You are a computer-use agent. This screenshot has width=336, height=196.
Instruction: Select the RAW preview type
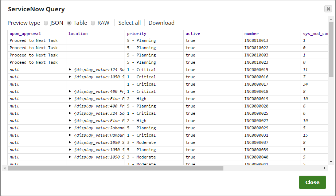pyautogui.click(x=93, y=23)
